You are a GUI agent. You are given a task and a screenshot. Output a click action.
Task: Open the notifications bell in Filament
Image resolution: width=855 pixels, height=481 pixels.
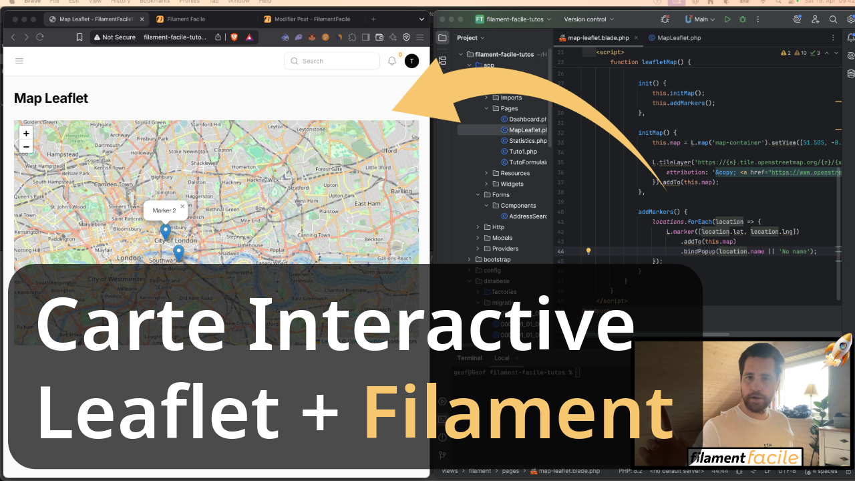392,61
